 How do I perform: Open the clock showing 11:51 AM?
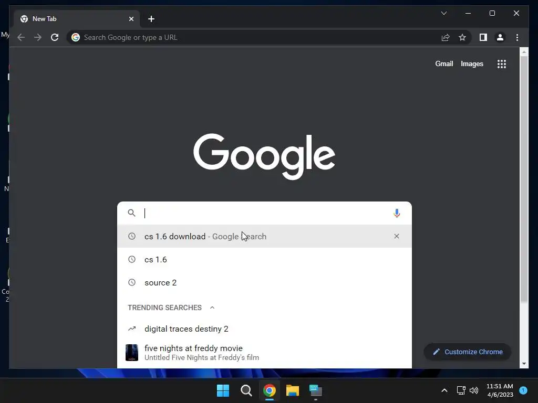click(x=500, y=390)
